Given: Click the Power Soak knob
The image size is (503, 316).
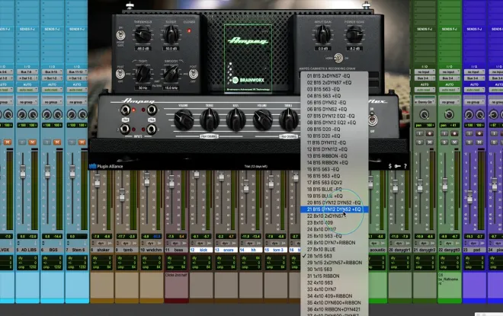Looking at the screenshot, I should coord(354,34).
